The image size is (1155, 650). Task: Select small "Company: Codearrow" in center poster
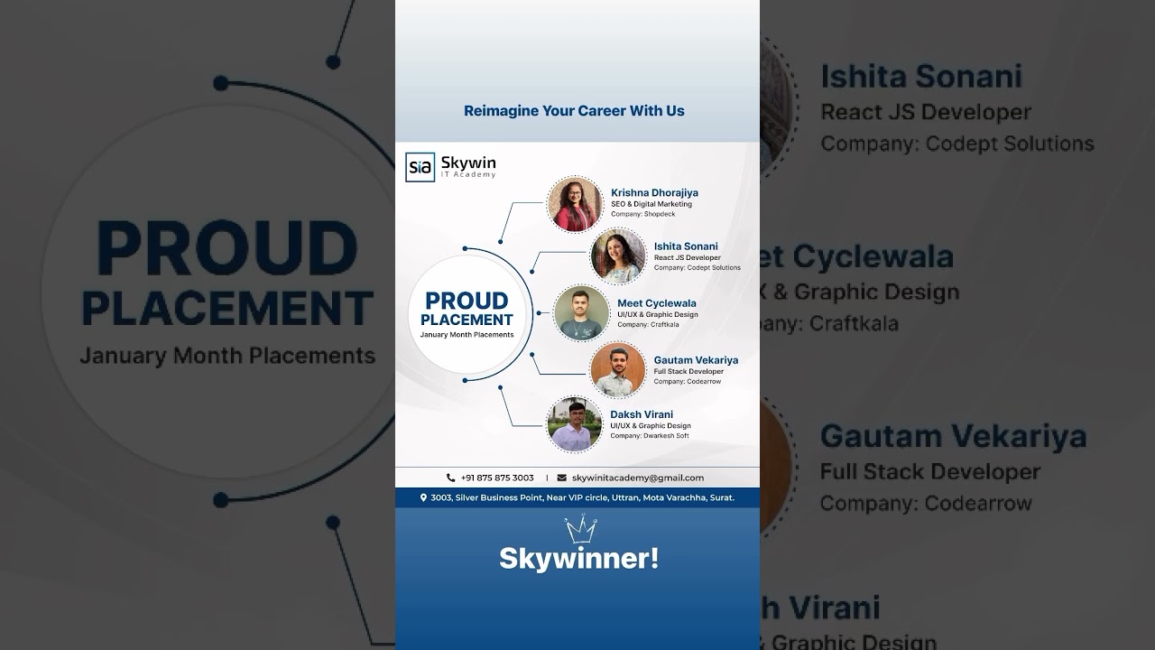coord(688,381)
